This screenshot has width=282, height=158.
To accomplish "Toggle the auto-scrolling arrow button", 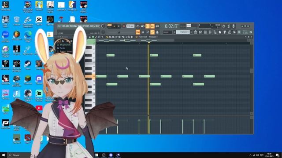I will coord(143,32).
